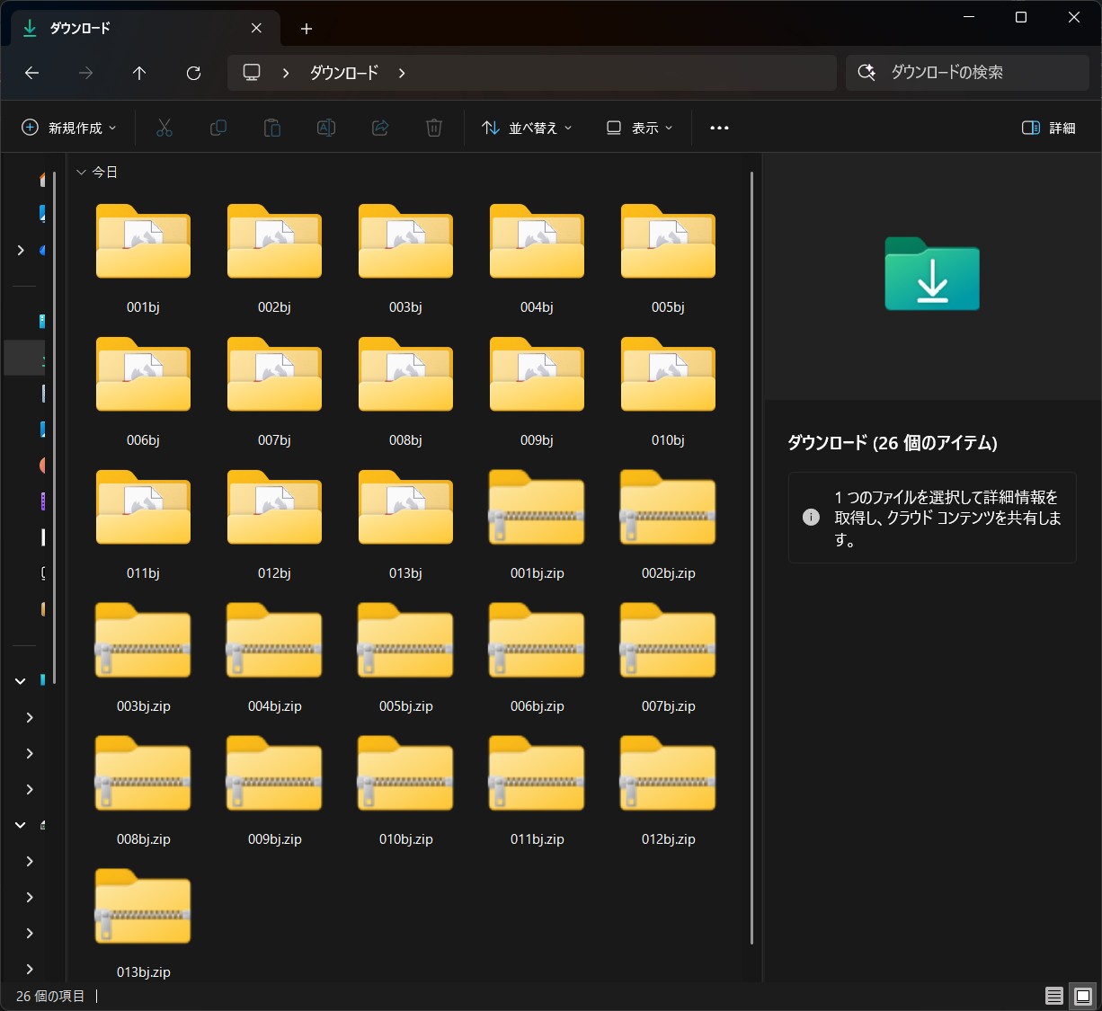Select the 013bj folder
Viewport: 1102px width, 1011px height.
(x=405, y=524)
